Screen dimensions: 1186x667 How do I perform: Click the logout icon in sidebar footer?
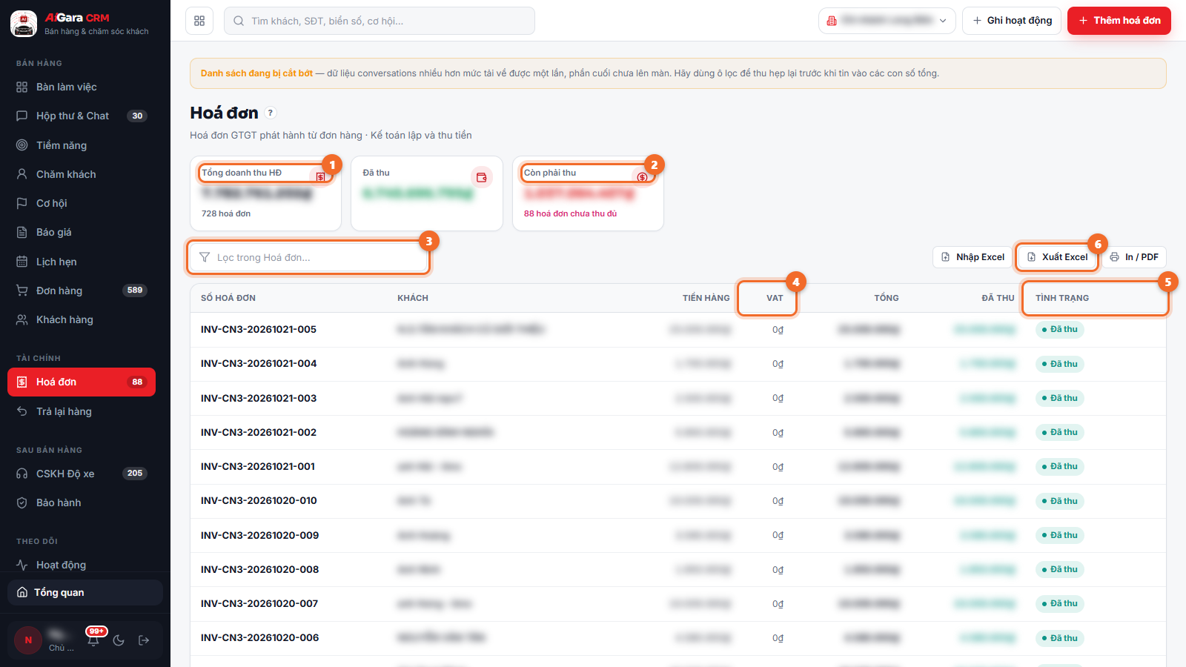[144, 640]
